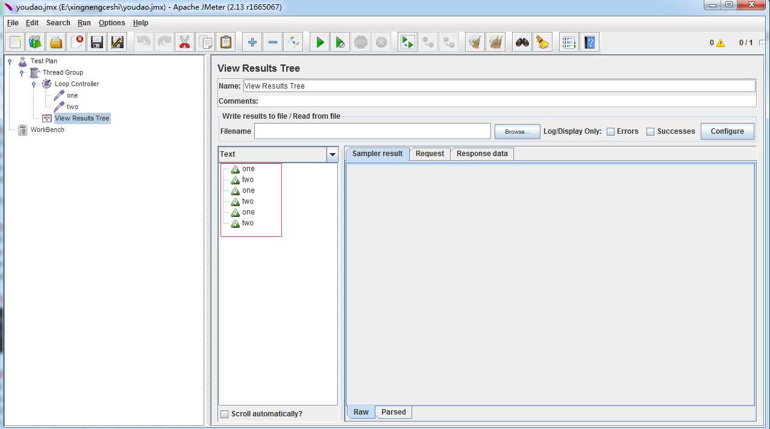The height and width of the screenshot is (429, 770).
Task: Click the Save test plan disk icon
Action: click(x=96, y=42)
